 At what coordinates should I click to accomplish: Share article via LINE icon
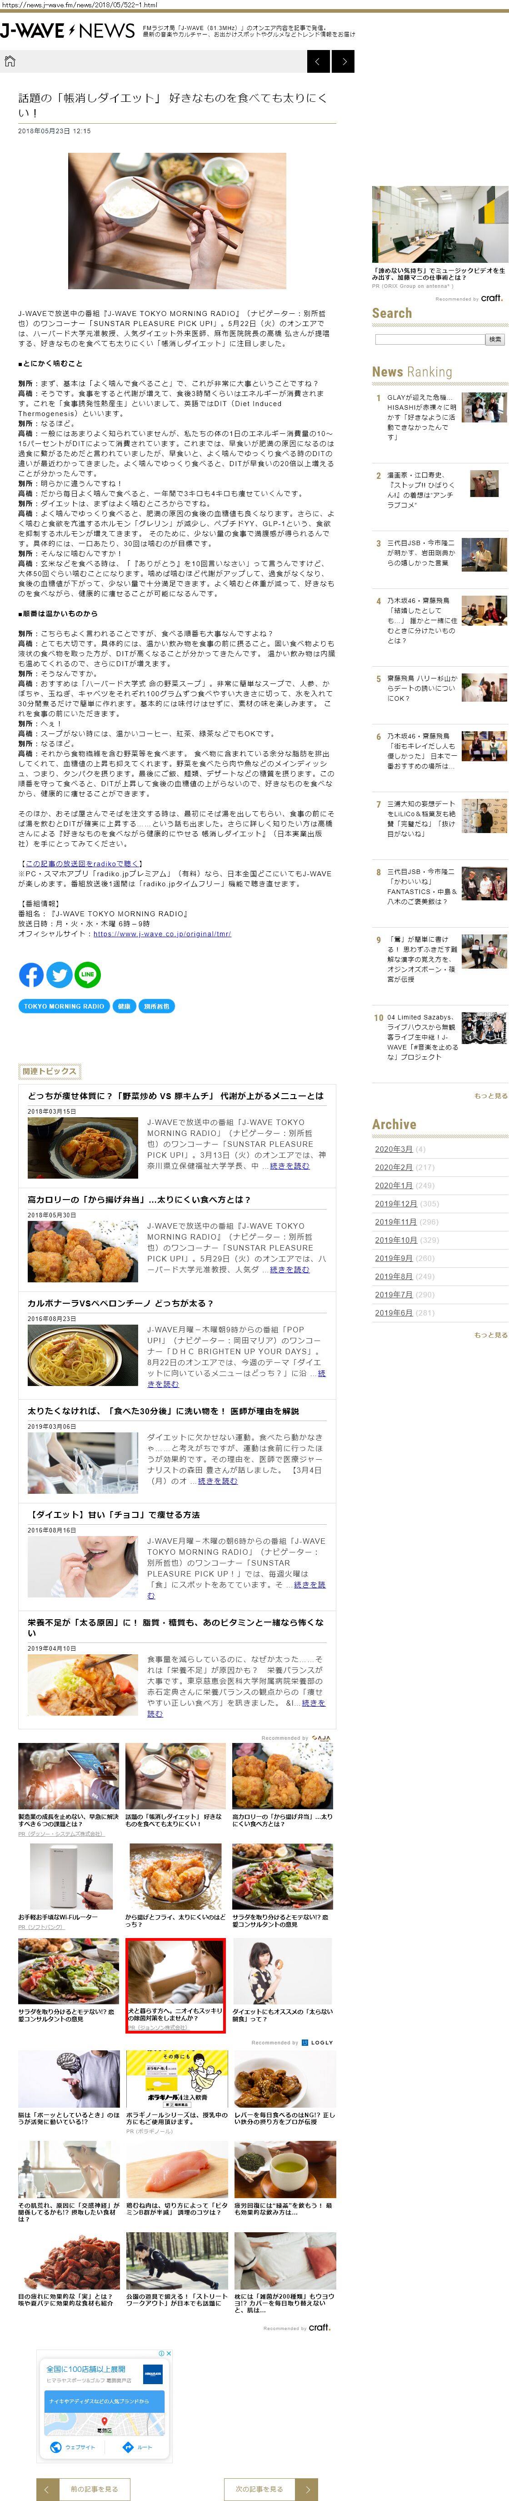(x=87, y=975)
